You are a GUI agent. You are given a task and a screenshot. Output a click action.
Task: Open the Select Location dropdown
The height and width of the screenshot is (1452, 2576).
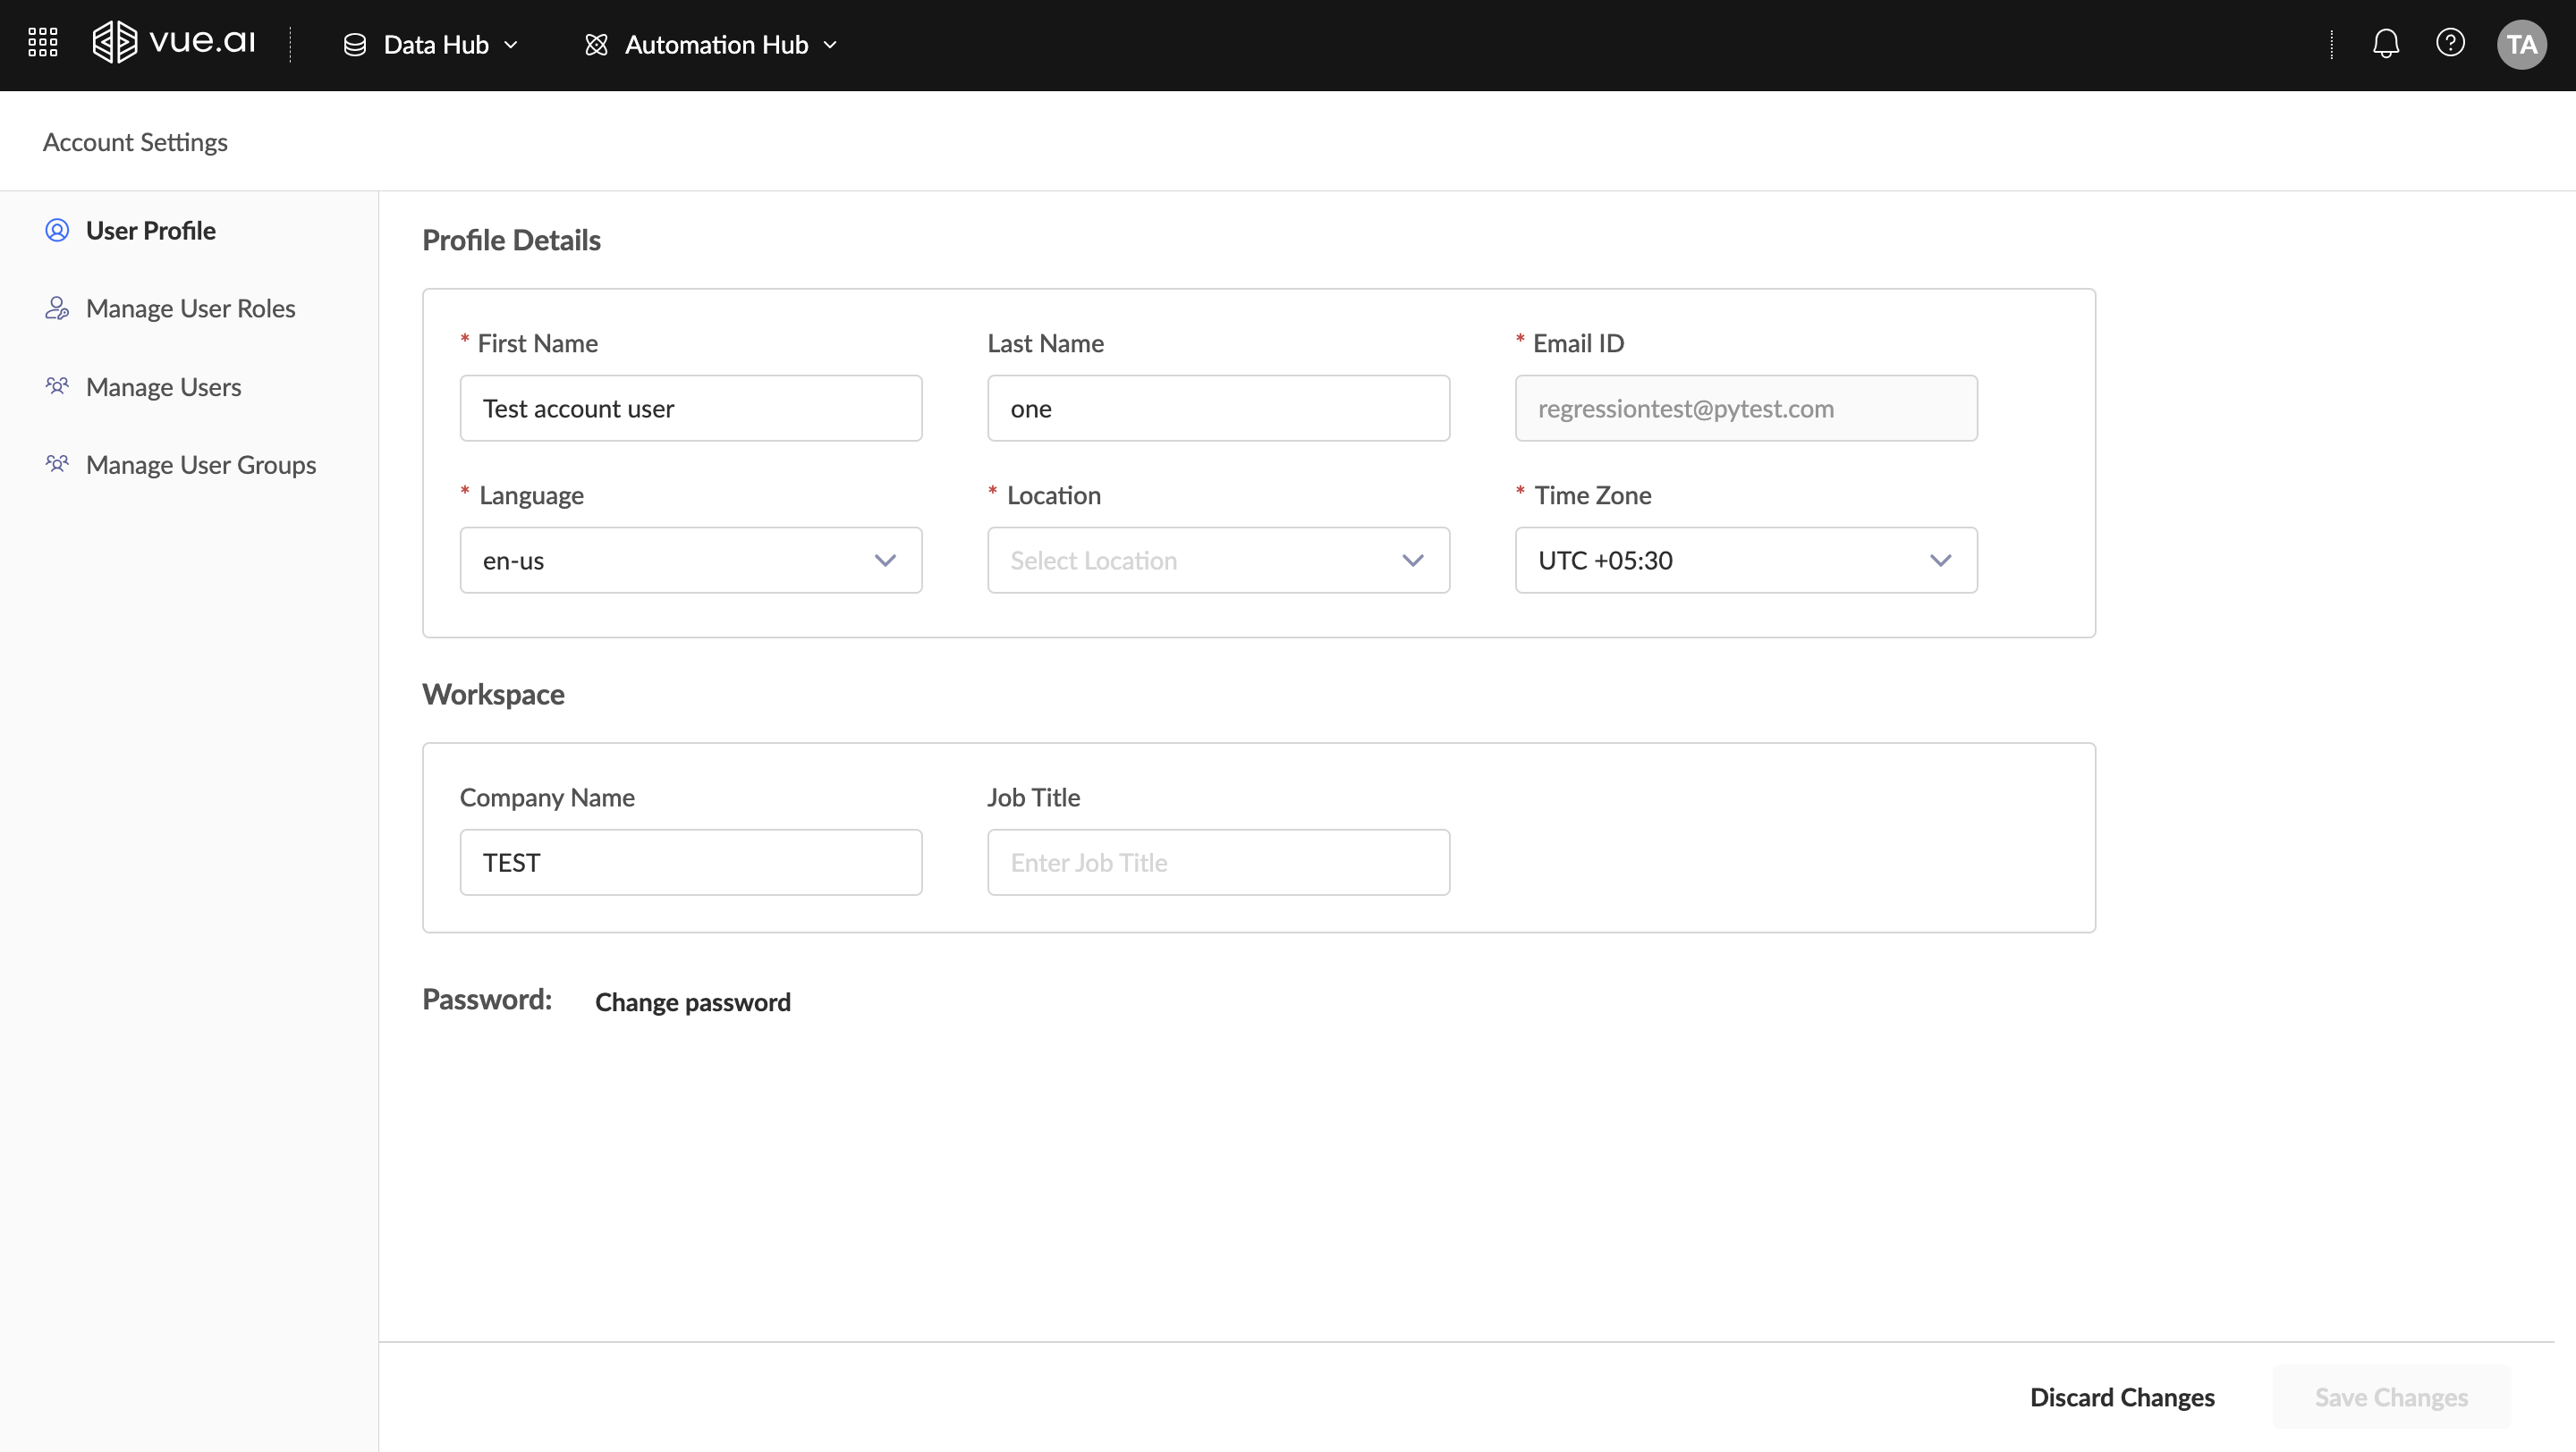(x=1218, y=561)
